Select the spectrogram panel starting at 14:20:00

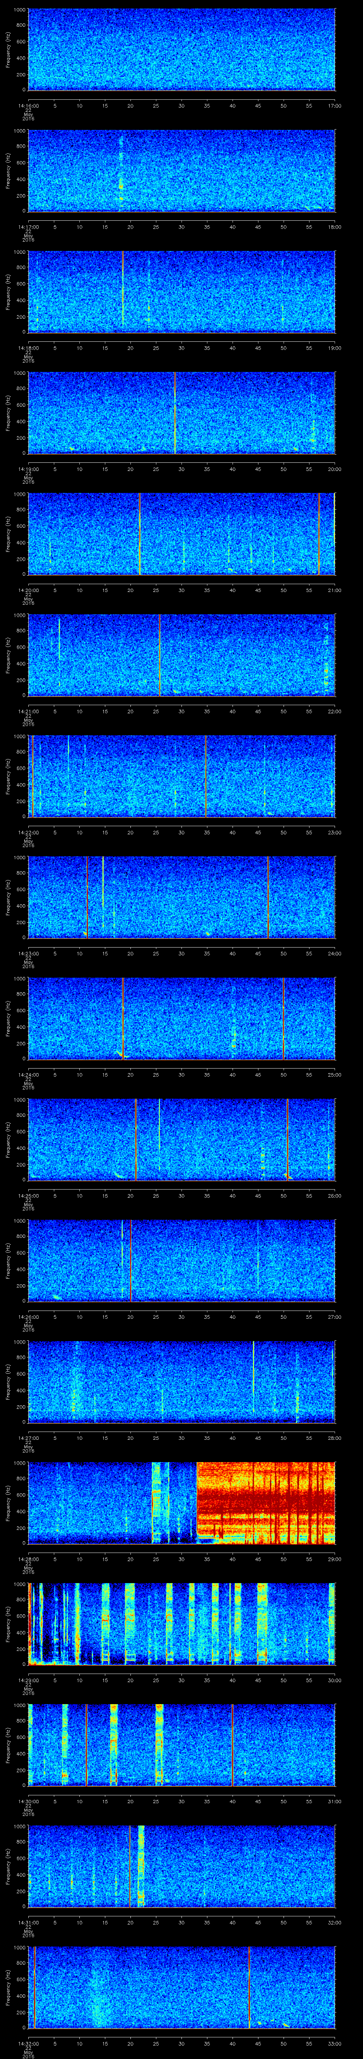point(182,535)
